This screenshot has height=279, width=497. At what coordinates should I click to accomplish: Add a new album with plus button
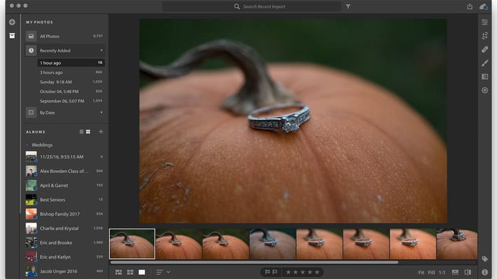(x=101, y=132)
